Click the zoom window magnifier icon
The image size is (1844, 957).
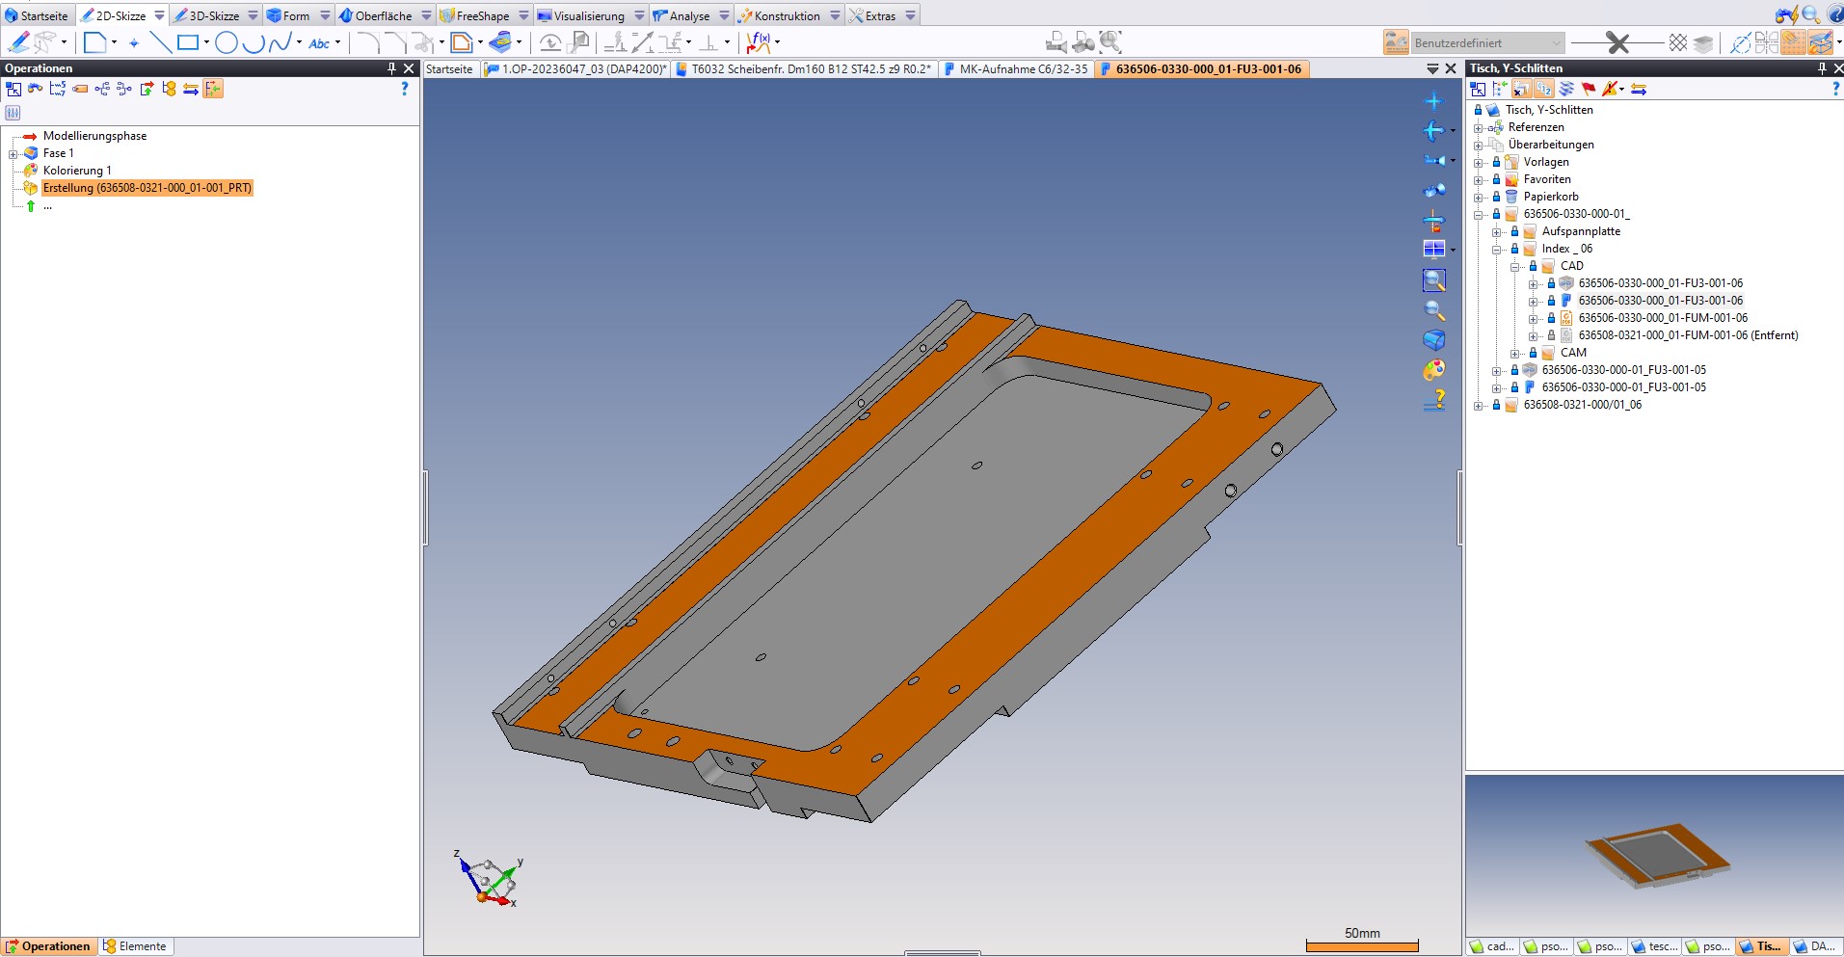point(1434,280)
